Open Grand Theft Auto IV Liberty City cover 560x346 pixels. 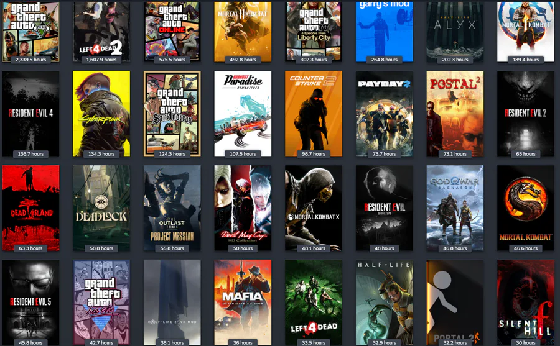314,32
